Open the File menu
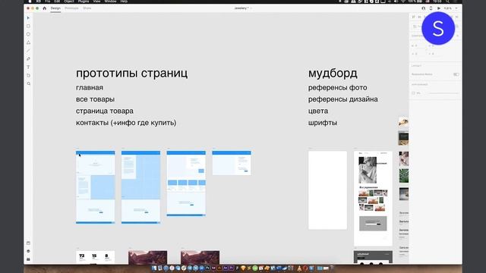Image resolution: width=486 pixels, height=273 pixels. 47,2
